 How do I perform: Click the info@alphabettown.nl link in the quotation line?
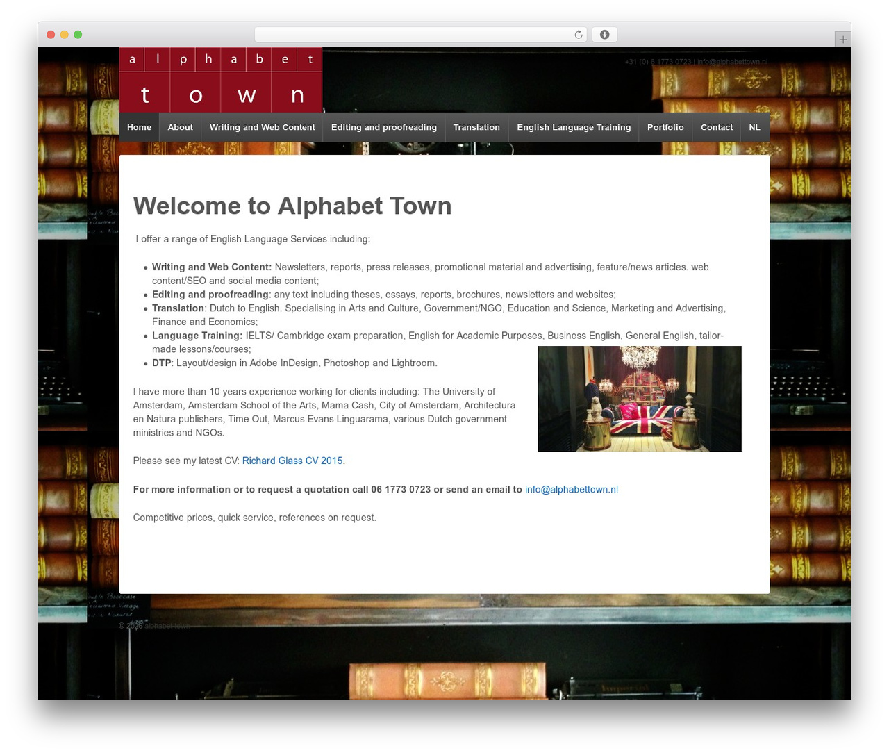point(572,490)
